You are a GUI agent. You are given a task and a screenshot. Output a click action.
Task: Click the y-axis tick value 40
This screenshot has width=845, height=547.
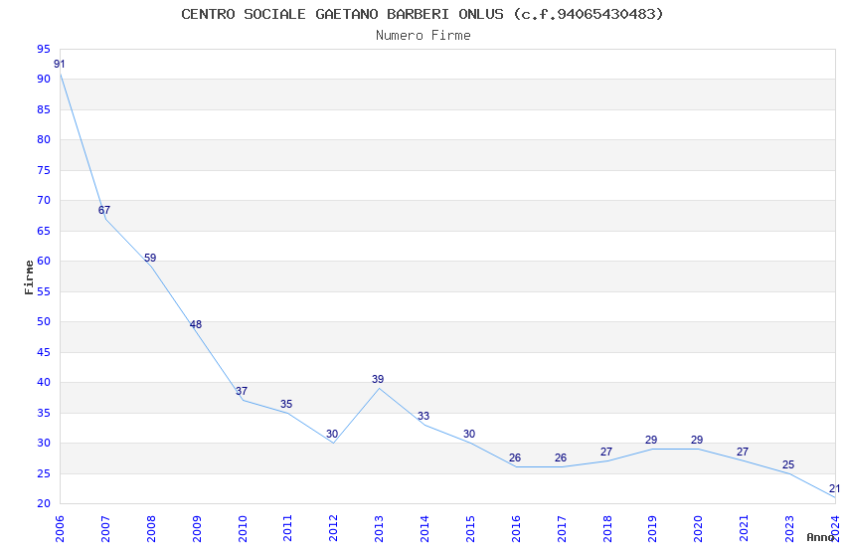pos(44,382)
